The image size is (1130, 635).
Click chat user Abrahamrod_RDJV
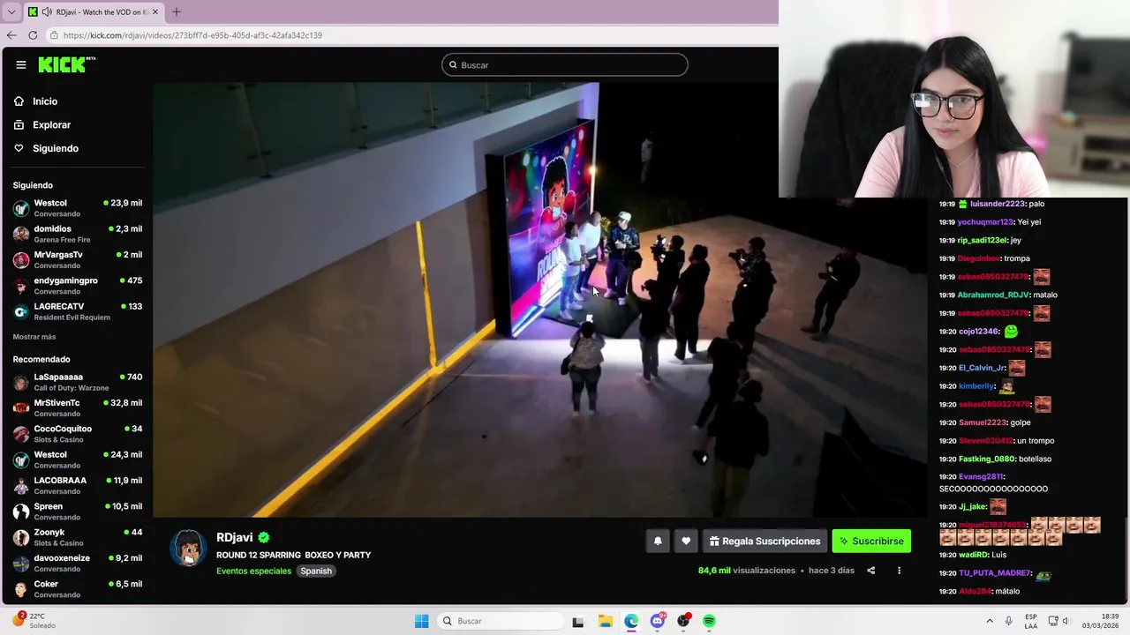pos(993,295)
